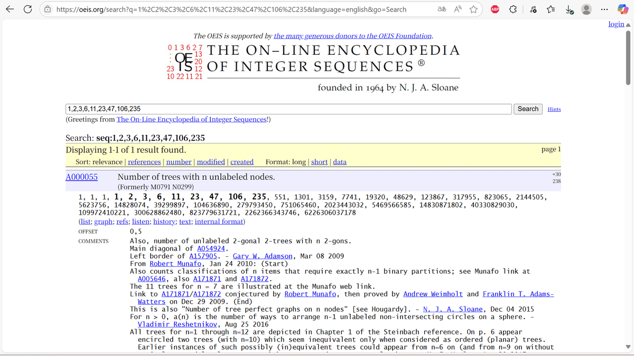Open the media playback controls icon
Image resolution: width=634 pixels, height=356 pixels.
533,9
